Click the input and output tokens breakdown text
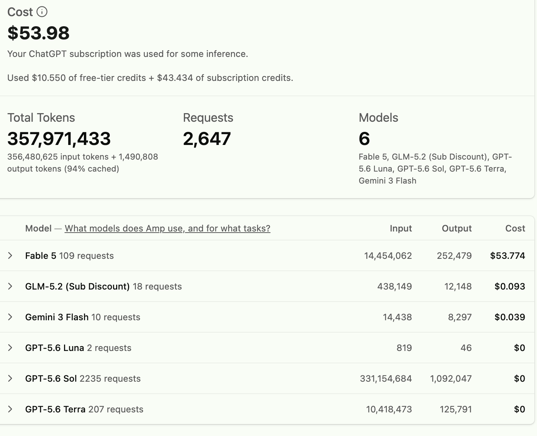The image size is (537, 436). point(83,163)
